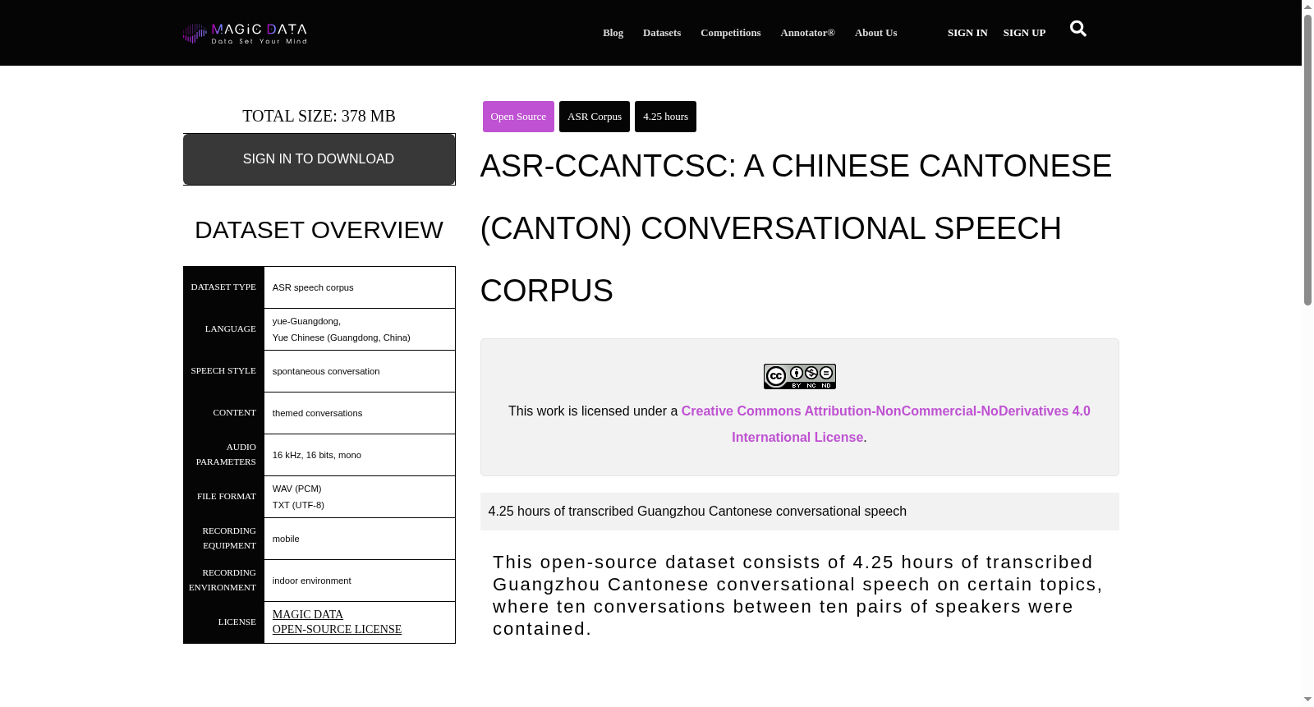Click 'RECORDING EQUIPMENT' row header
Screen dimensions: 1314x707
(x=223, y=538)
